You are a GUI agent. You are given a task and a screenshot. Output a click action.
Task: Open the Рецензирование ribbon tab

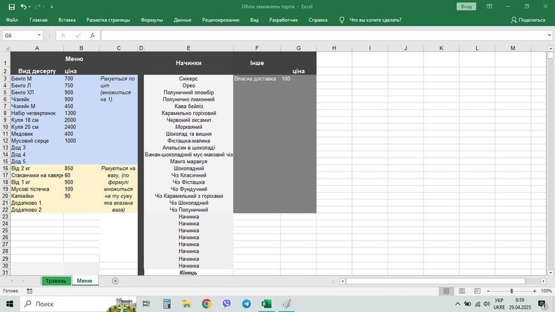(221, 20)
